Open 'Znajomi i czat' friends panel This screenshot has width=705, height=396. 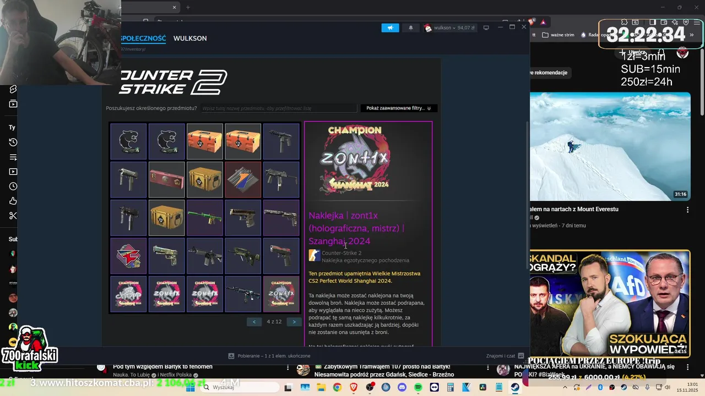click(505, 356)
